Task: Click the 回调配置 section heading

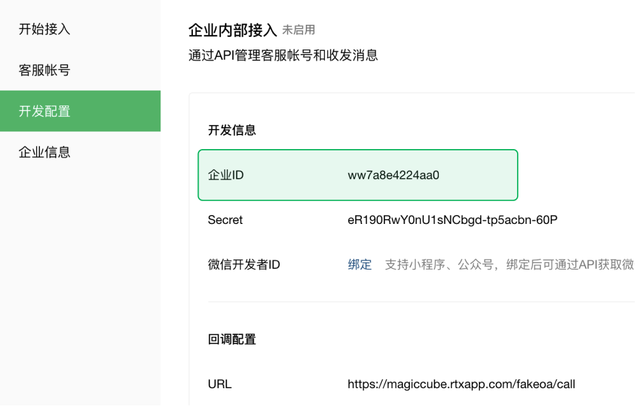Action: click(x=232, y=339)
